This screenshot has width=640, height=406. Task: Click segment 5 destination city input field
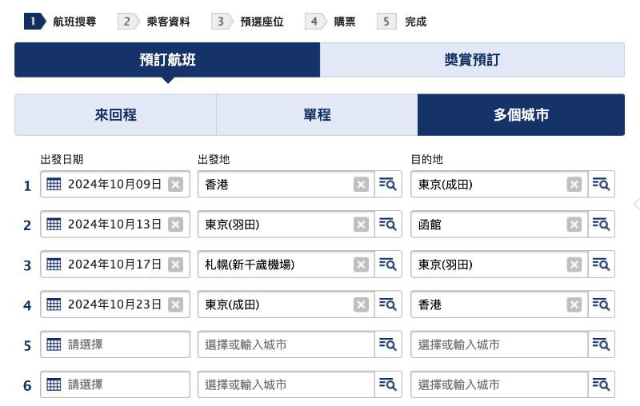click(x=499, y=344)
